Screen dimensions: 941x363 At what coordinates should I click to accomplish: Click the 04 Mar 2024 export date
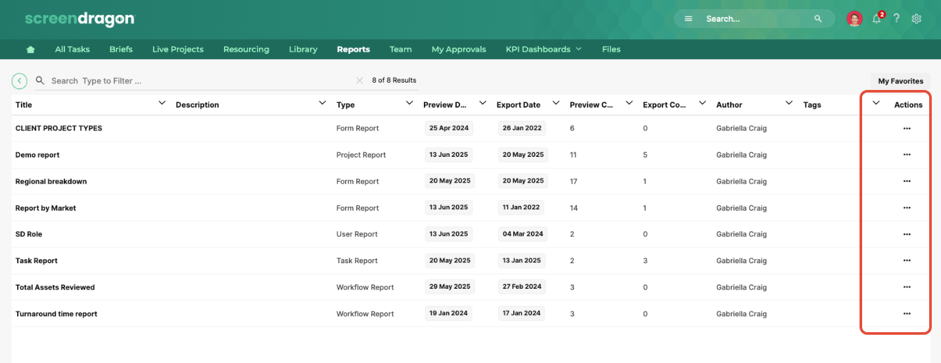click(523, 234)
